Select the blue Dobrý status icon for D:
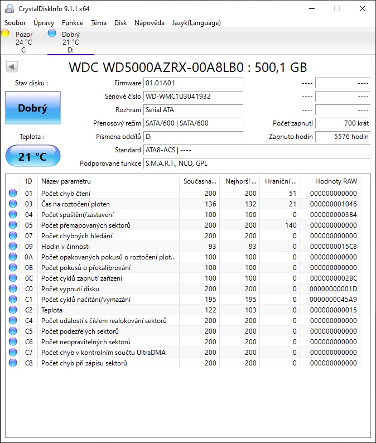Screen dimensions: 376x443 [x=52, y=33]
